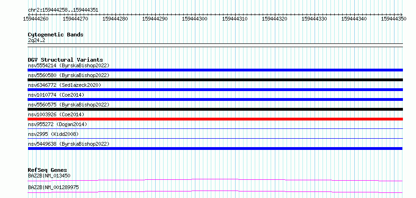The height and width of the screenshot is (198, 416).
Task: Click the blue bar for nsv6346772
Action: (x=215, y=90)
